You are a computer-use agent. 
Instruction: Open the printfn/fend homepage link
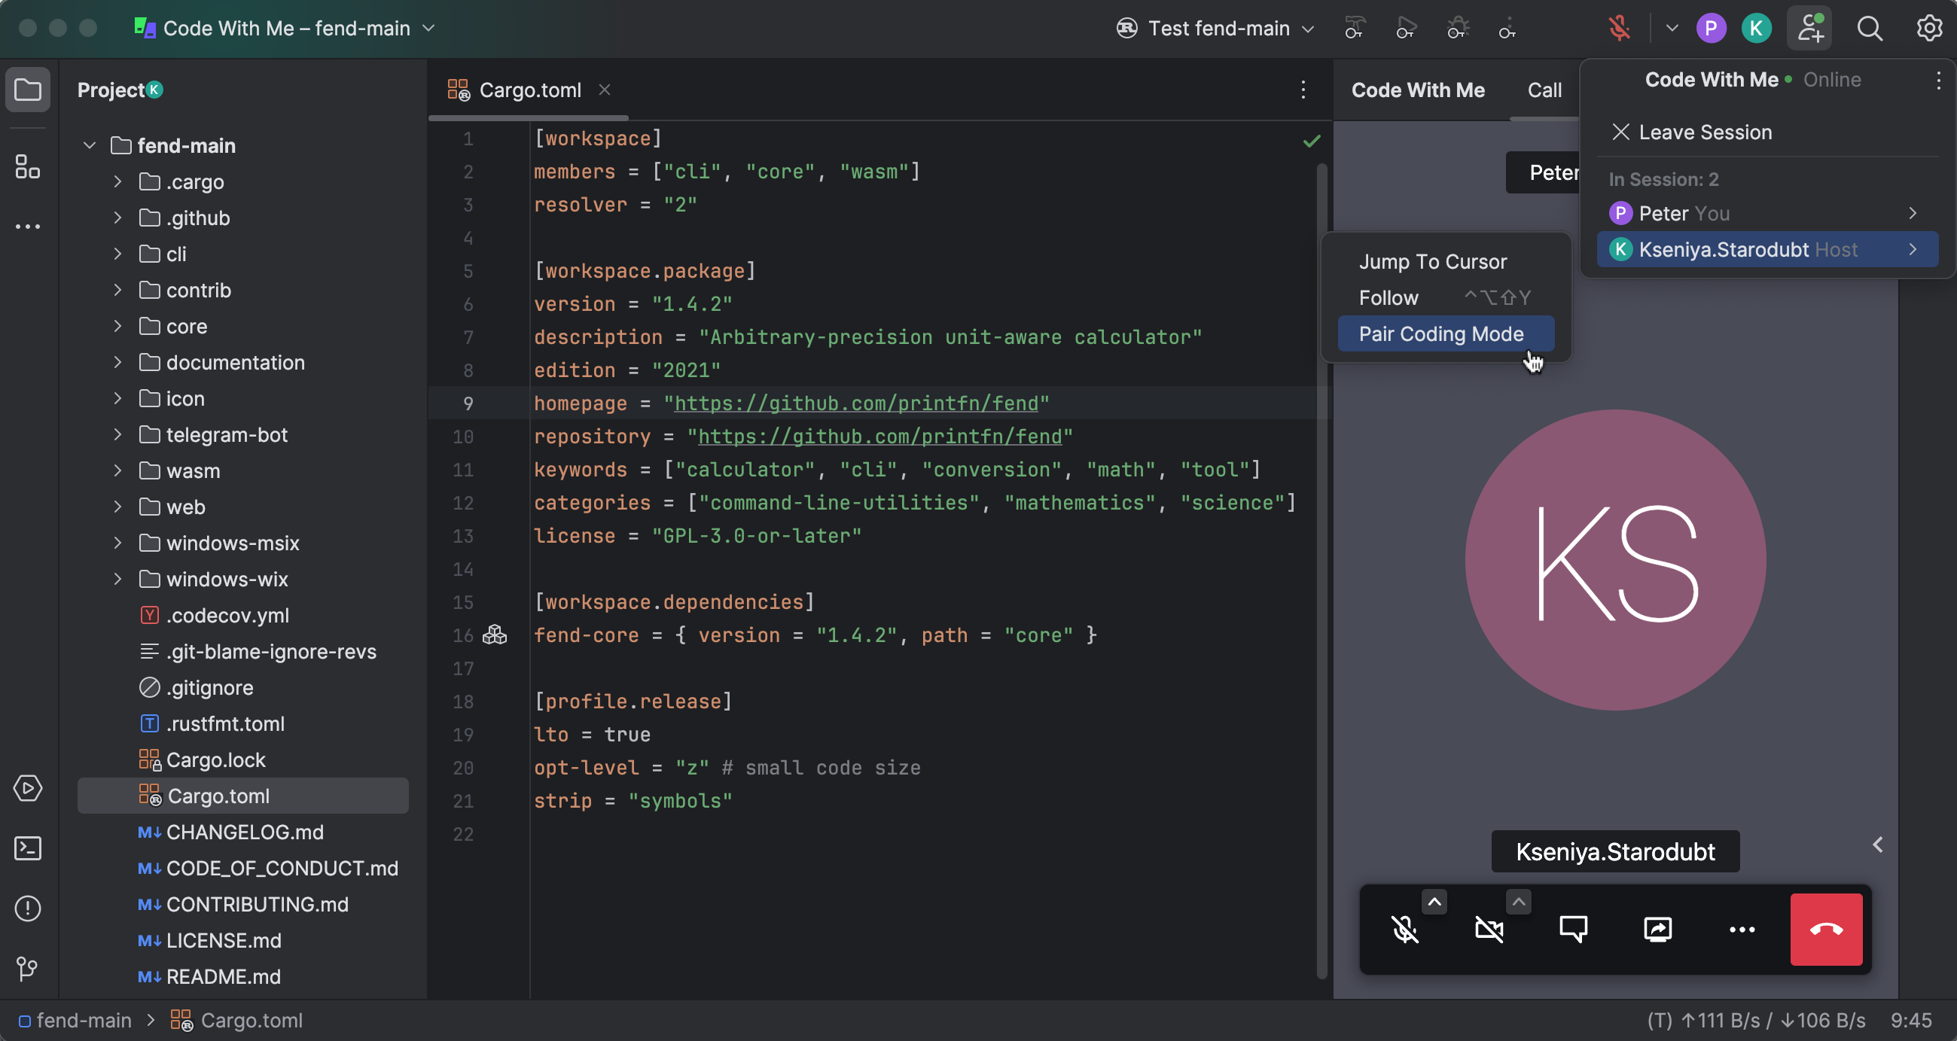[857, 403]
